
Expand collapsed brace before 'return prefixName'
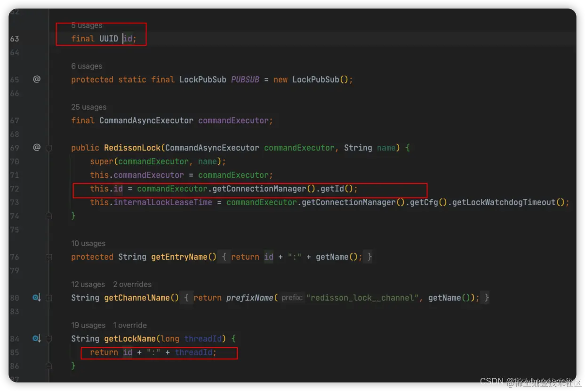tap(187, 298)
